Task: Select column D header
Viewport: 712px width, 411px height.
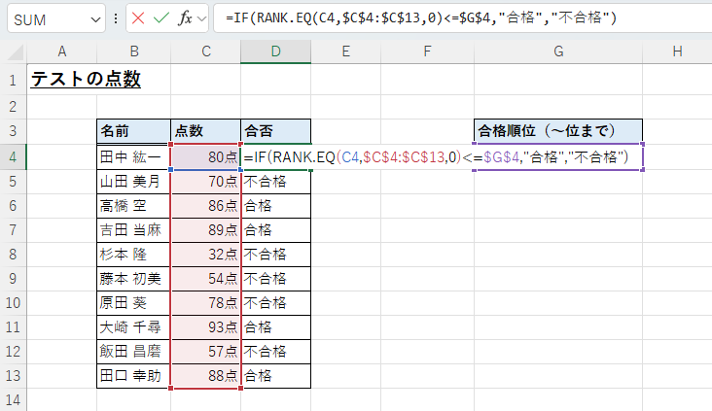Action: pyautogui.click(x=276, y=51)
